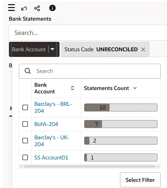Enable the SS Account01 checkbox
Image resolution: width=167 pixels, height=188 pixels.
pos(25,158)
